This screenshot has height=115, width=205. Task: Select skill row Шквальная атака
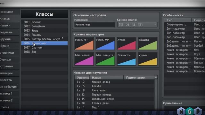tap(114, 99)
